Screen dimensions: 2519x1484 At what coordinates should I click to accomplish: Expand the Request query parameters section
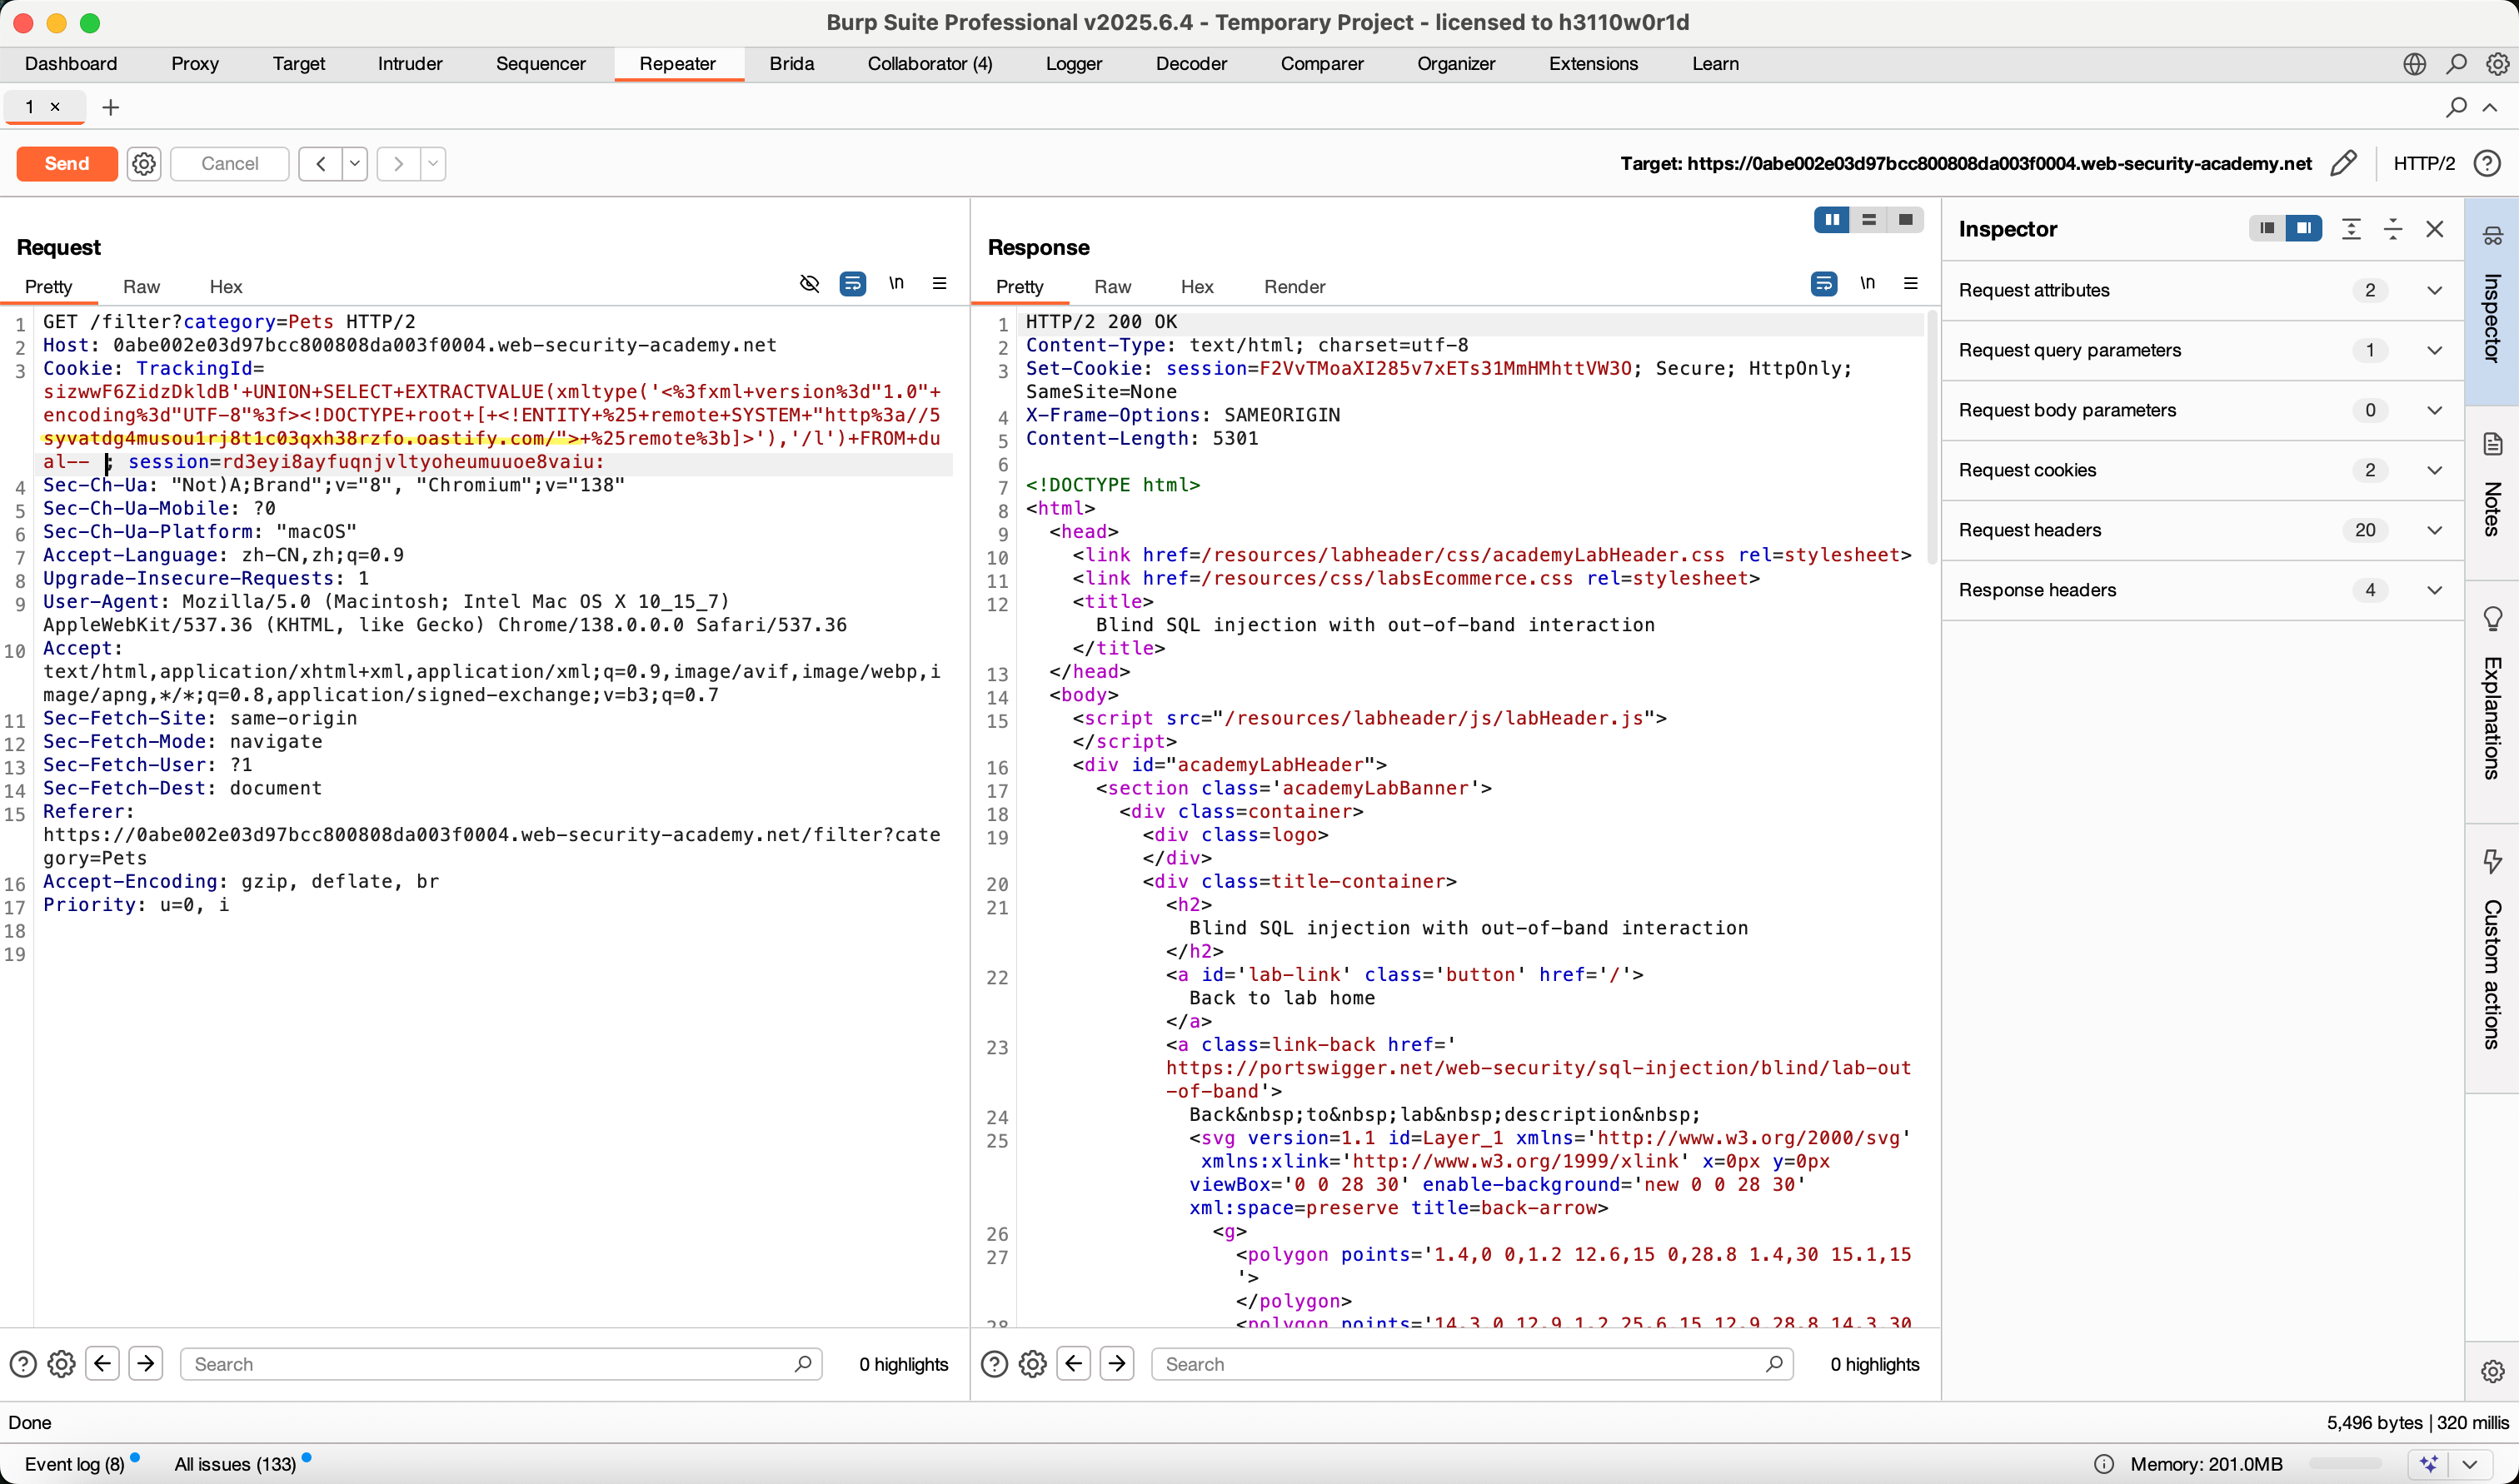pos(2202,350)
